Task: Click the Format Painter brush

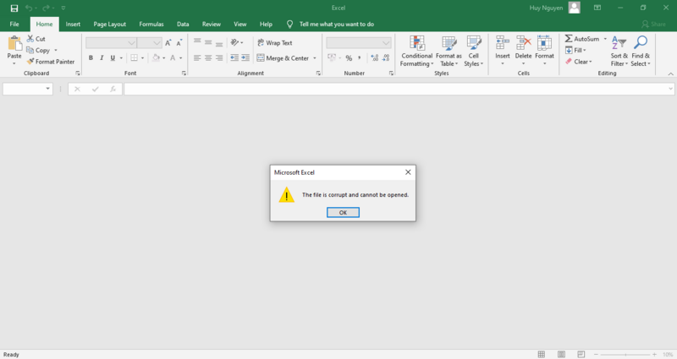Action: [x=30, y=62]
